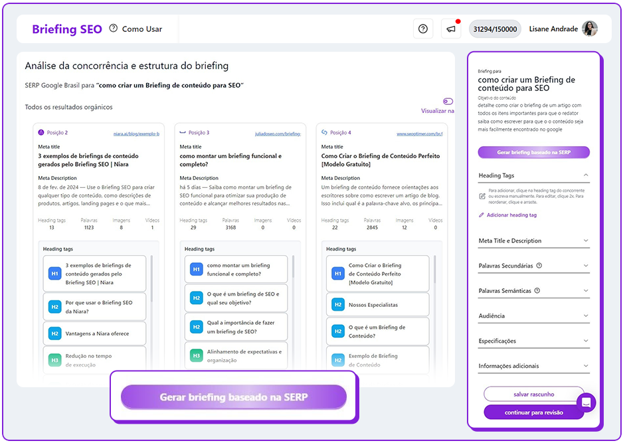
Task: Click Lisane Andrade's profile avatar
Action: tap(590, 29)
